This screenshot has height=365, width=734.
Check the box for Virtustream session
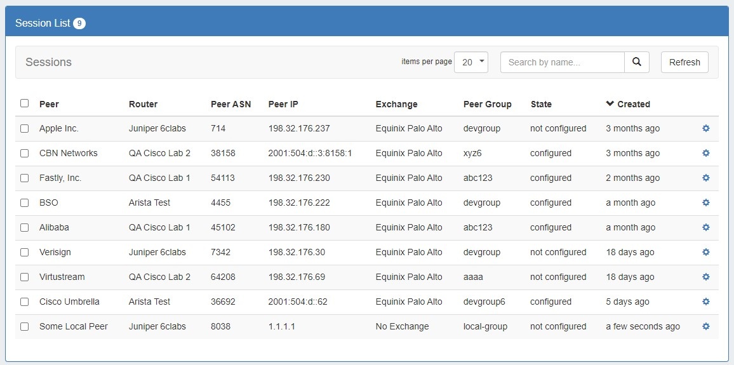click(x=24, y=277)
